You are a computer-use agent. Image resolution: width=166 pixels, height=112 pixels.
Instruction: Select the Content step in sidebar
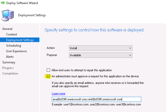(x=12, y=34)
